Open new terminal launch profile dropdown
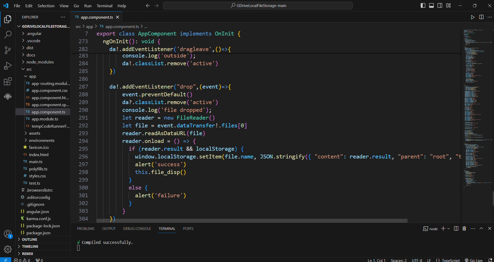The height and width of the screenshot is (262, 494). (x=449, y=229)
